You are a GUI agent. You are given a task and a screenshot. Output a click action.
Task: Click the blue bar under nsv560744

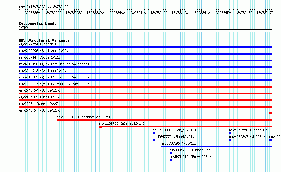point(145,60)
